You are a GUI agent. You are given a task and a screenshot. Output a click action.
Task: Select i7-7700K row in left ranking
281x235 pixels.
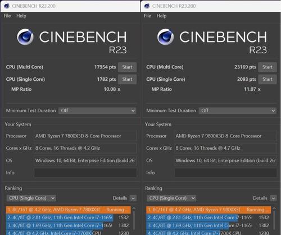pos(69,233)
